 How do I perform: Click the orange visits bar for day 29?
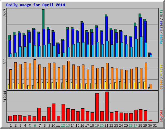click(x=146, y=76)
